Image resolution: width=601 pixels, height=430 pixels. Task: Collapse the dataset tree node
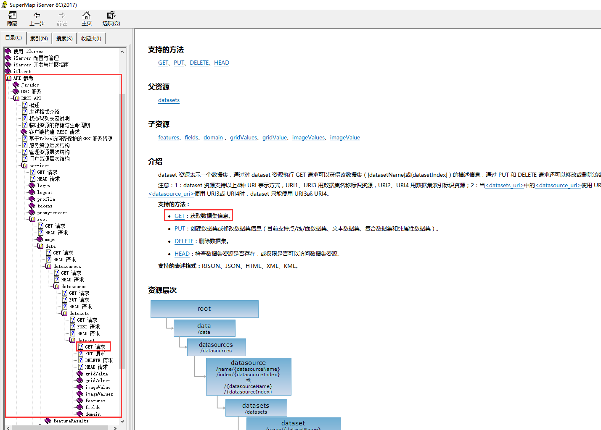click(72, 340)
